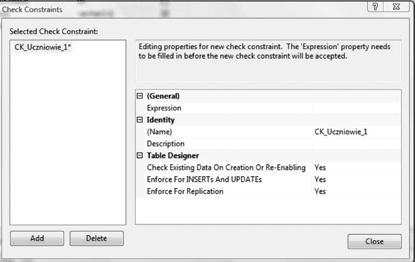Collapse the Table Designer section
The width and height of the screenshot is (415, 262).
[140, 155]
